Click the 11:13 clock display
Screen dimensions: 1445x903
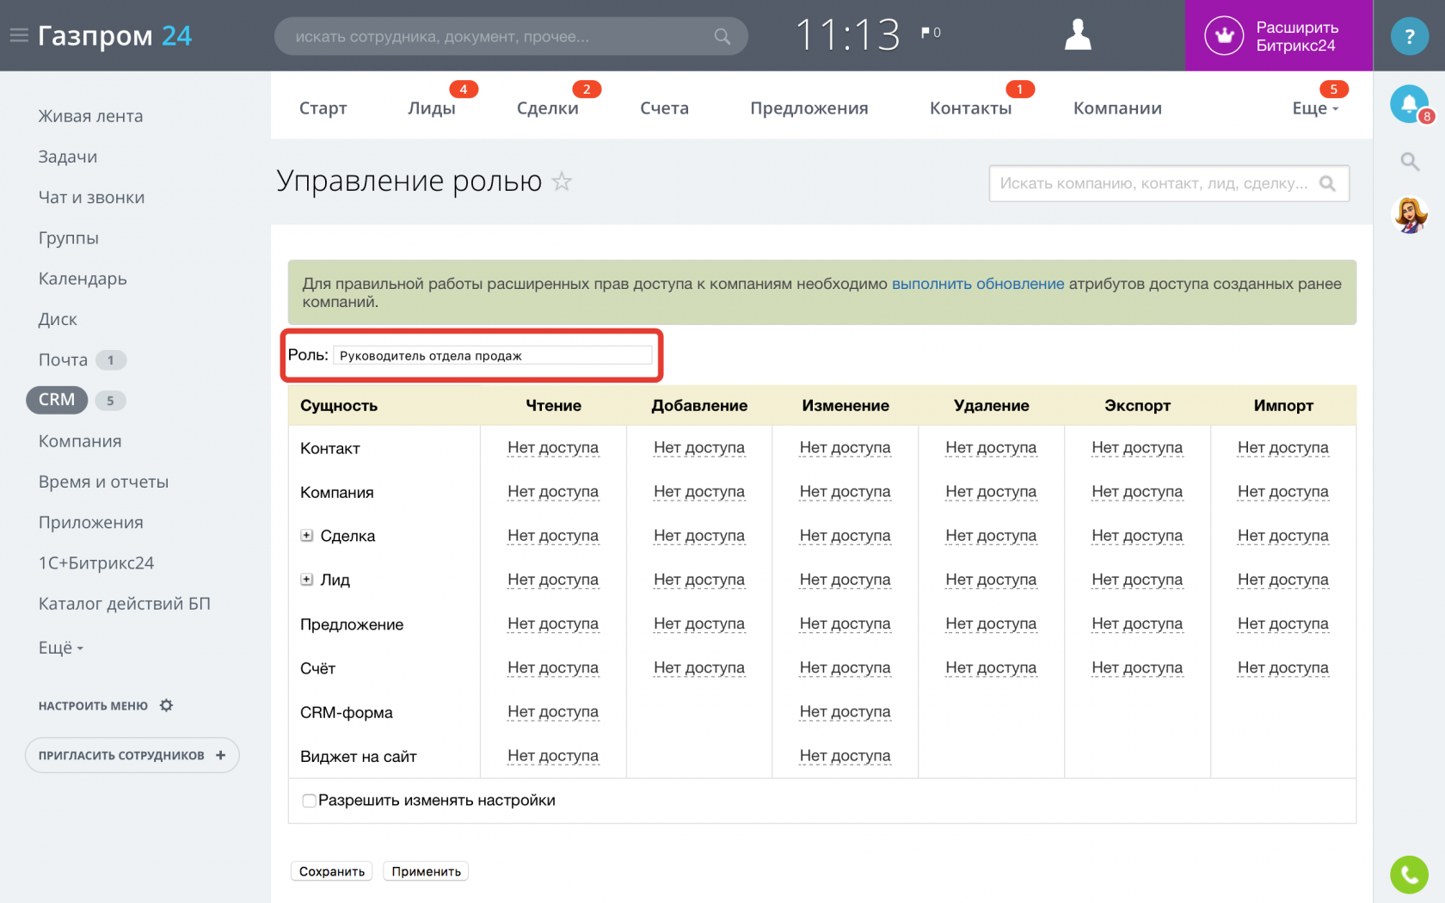(x=847, y=35)
